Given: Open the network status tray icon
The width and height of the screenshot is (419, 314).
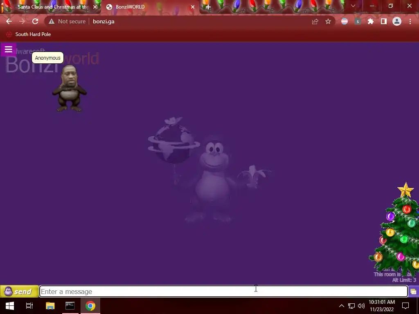Looking at the screenshot, I should pos(351,306).
